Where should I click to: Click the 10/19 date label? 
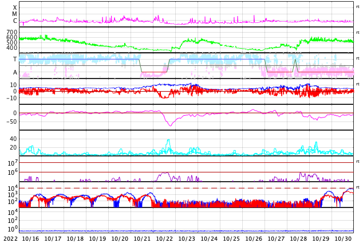click(97, 238)
